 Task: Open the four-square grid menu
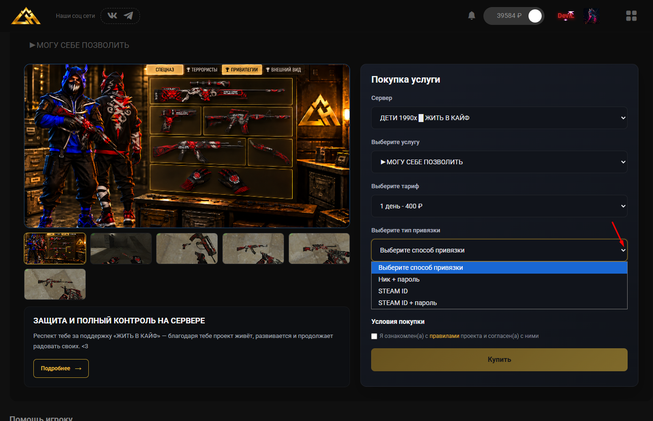tap(631, 16)
